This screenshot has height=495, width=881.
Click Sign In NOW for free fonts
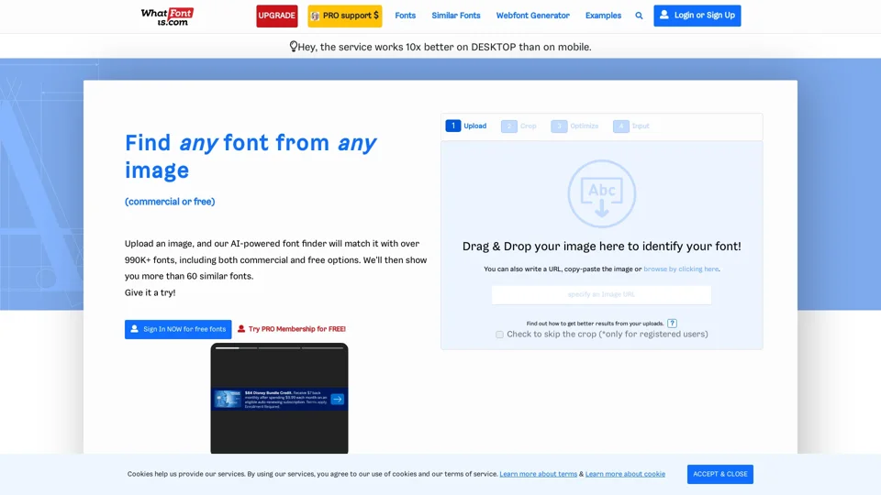tap(178, 329)
